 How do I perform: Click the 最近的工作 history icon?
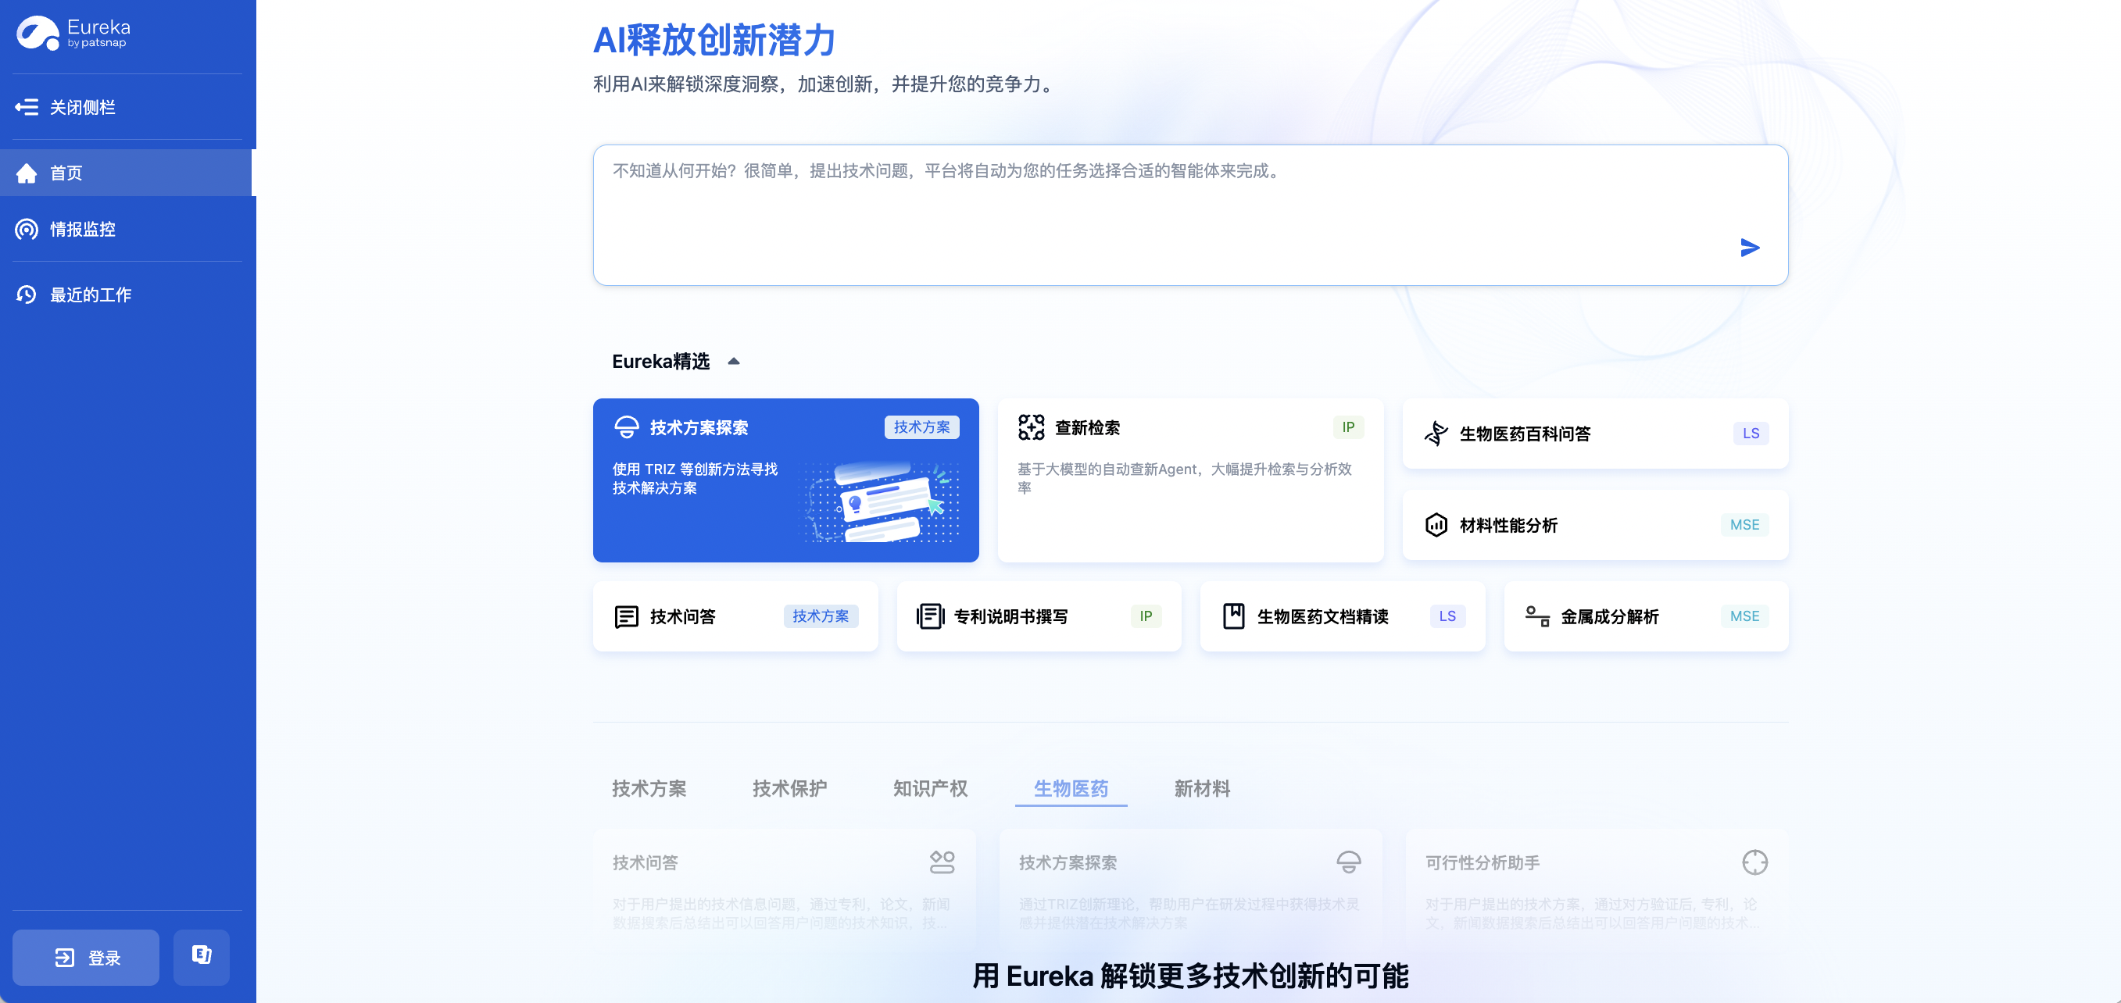click(27, 294)
